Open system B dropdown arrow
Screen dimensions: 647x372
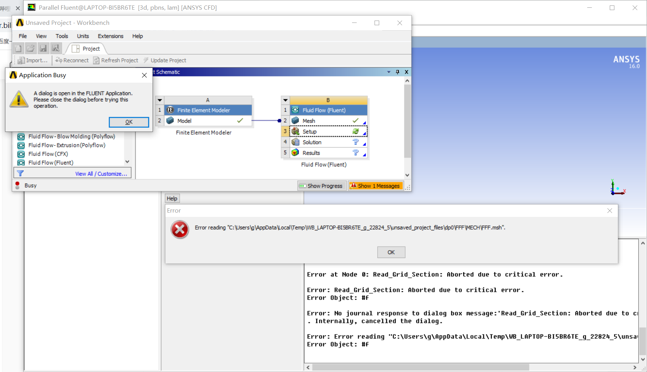[x=285, y=100]
